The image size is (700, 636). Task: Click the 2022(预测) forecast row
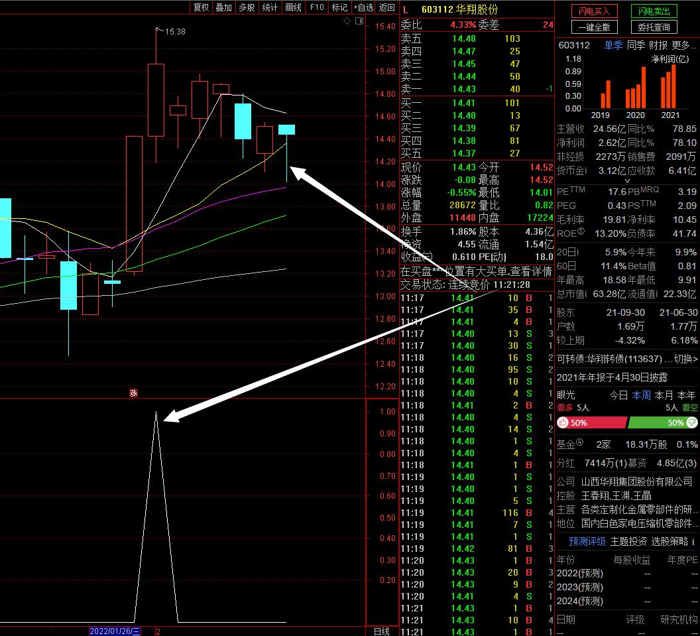pos(627,573)
